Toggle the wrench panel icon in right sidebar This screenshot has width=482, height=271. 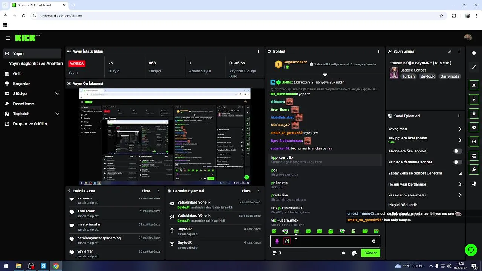point(474,169)
